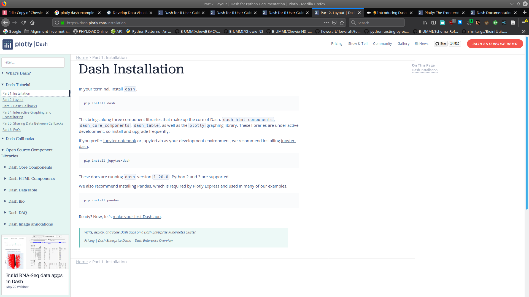This screenshot has height=297, width=529.
Task: Click the Firefox reload button
Action: [x=23, y=23]
